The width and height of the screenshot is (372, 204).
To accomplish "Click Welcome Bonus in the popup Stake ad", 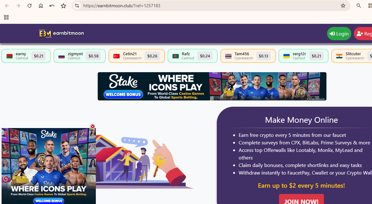I will tap(49, 201).
